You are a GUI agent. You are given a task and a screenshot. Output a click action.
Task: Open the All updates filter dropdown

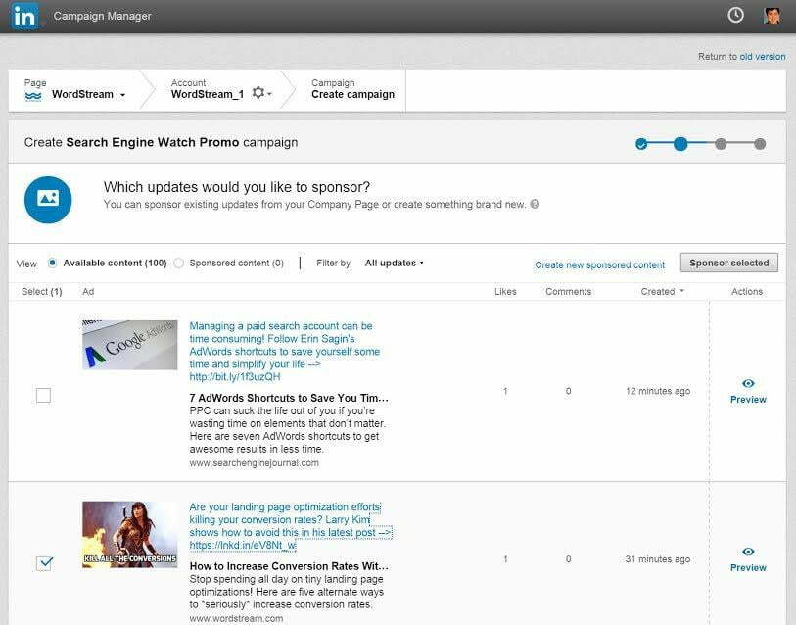(x=393, y=263)
